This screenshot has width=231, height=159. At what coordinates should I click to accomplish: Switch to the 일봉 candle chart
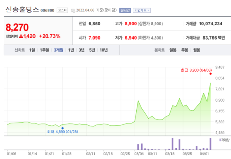(173, 50)
